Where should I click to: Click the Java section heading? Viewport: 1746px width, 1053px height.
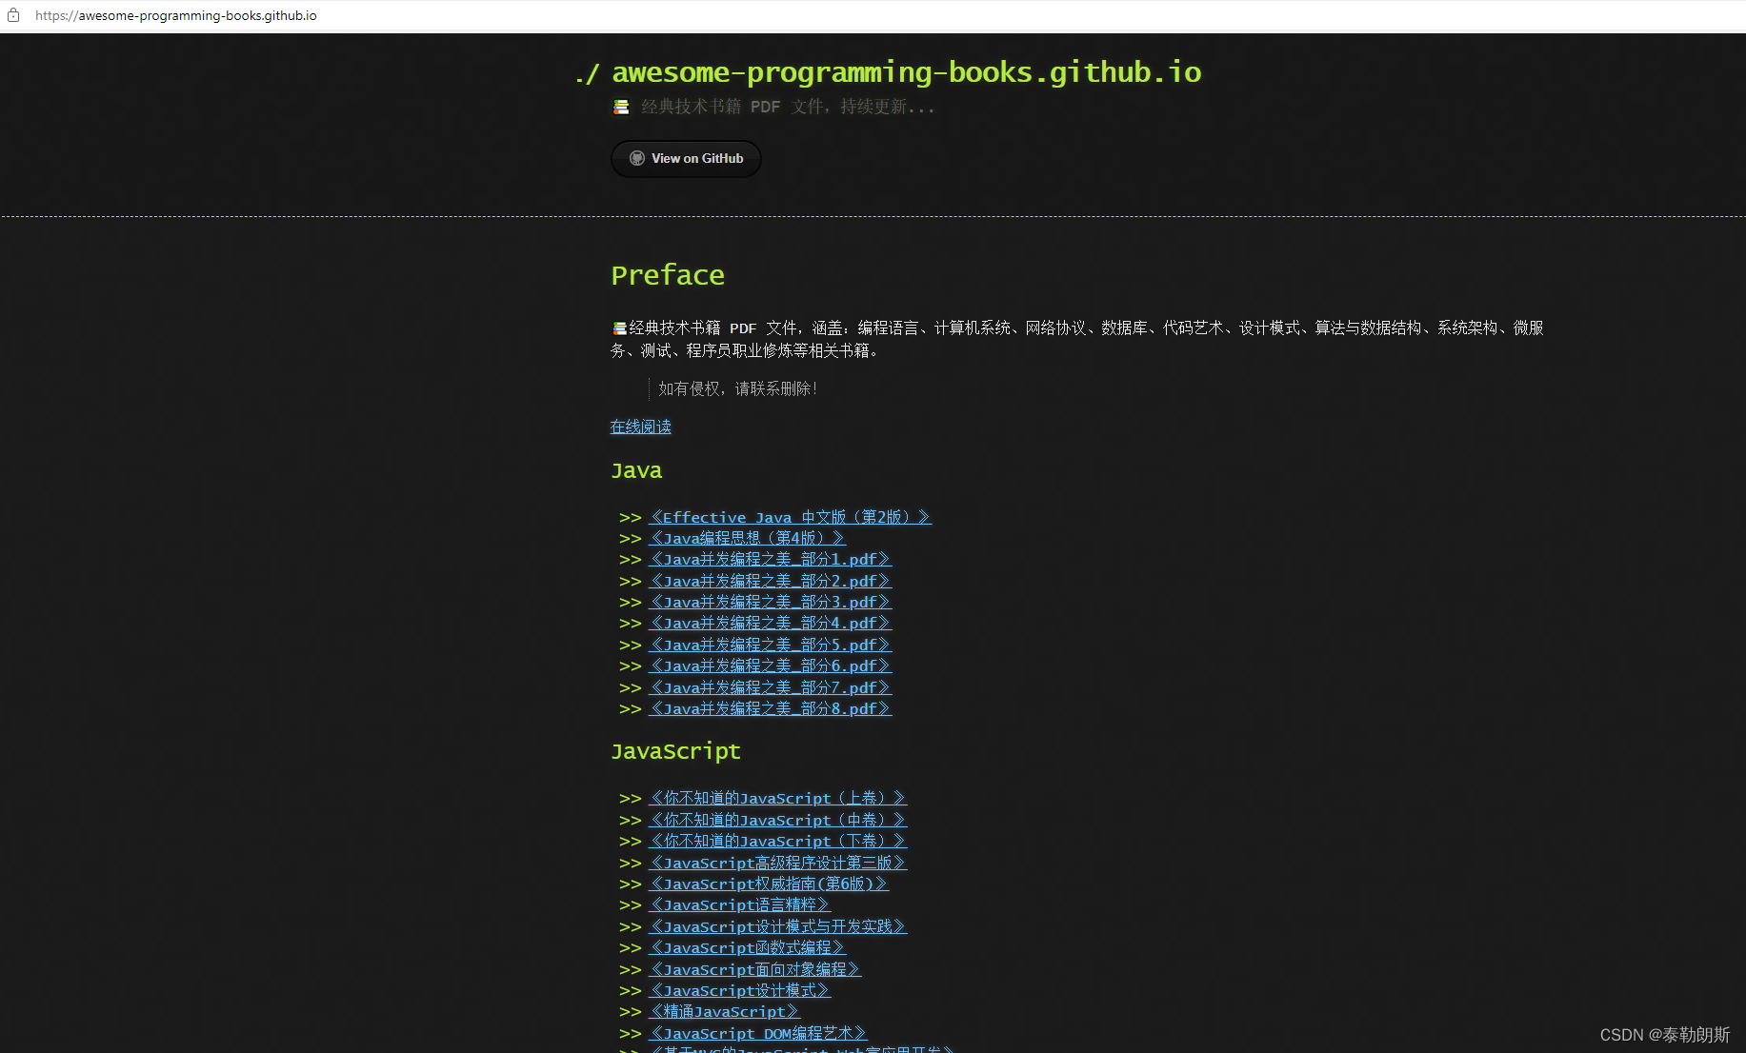pyautogui.click(x=636, y=470)
